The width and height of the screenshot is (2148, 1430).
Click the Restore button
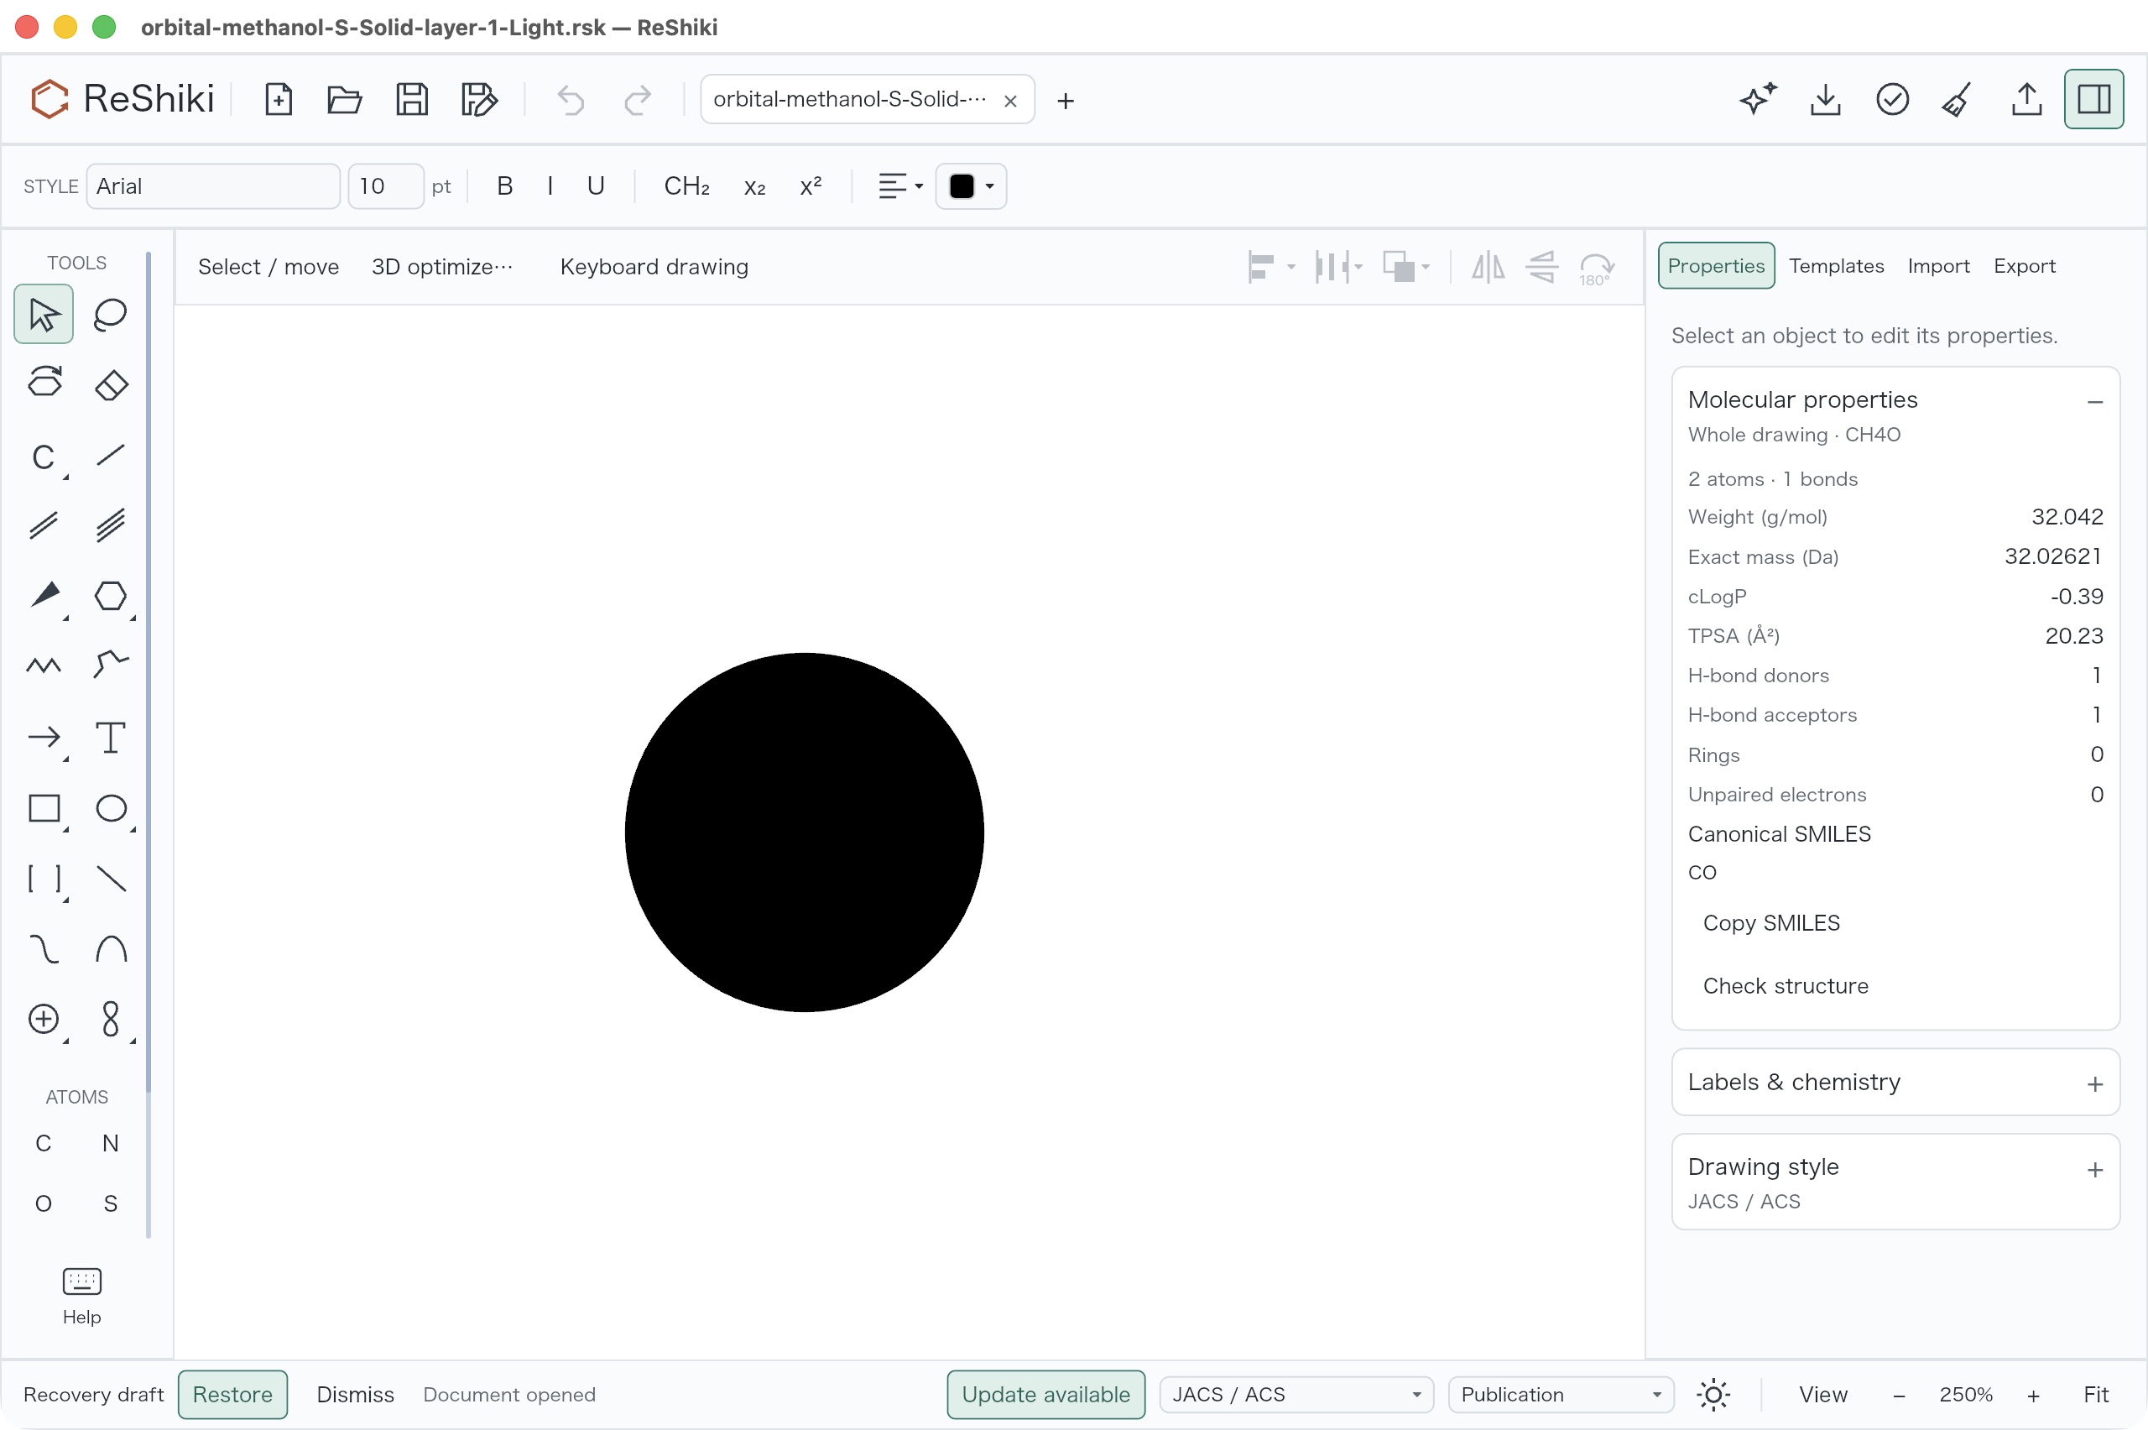[x=232, y=1395]
